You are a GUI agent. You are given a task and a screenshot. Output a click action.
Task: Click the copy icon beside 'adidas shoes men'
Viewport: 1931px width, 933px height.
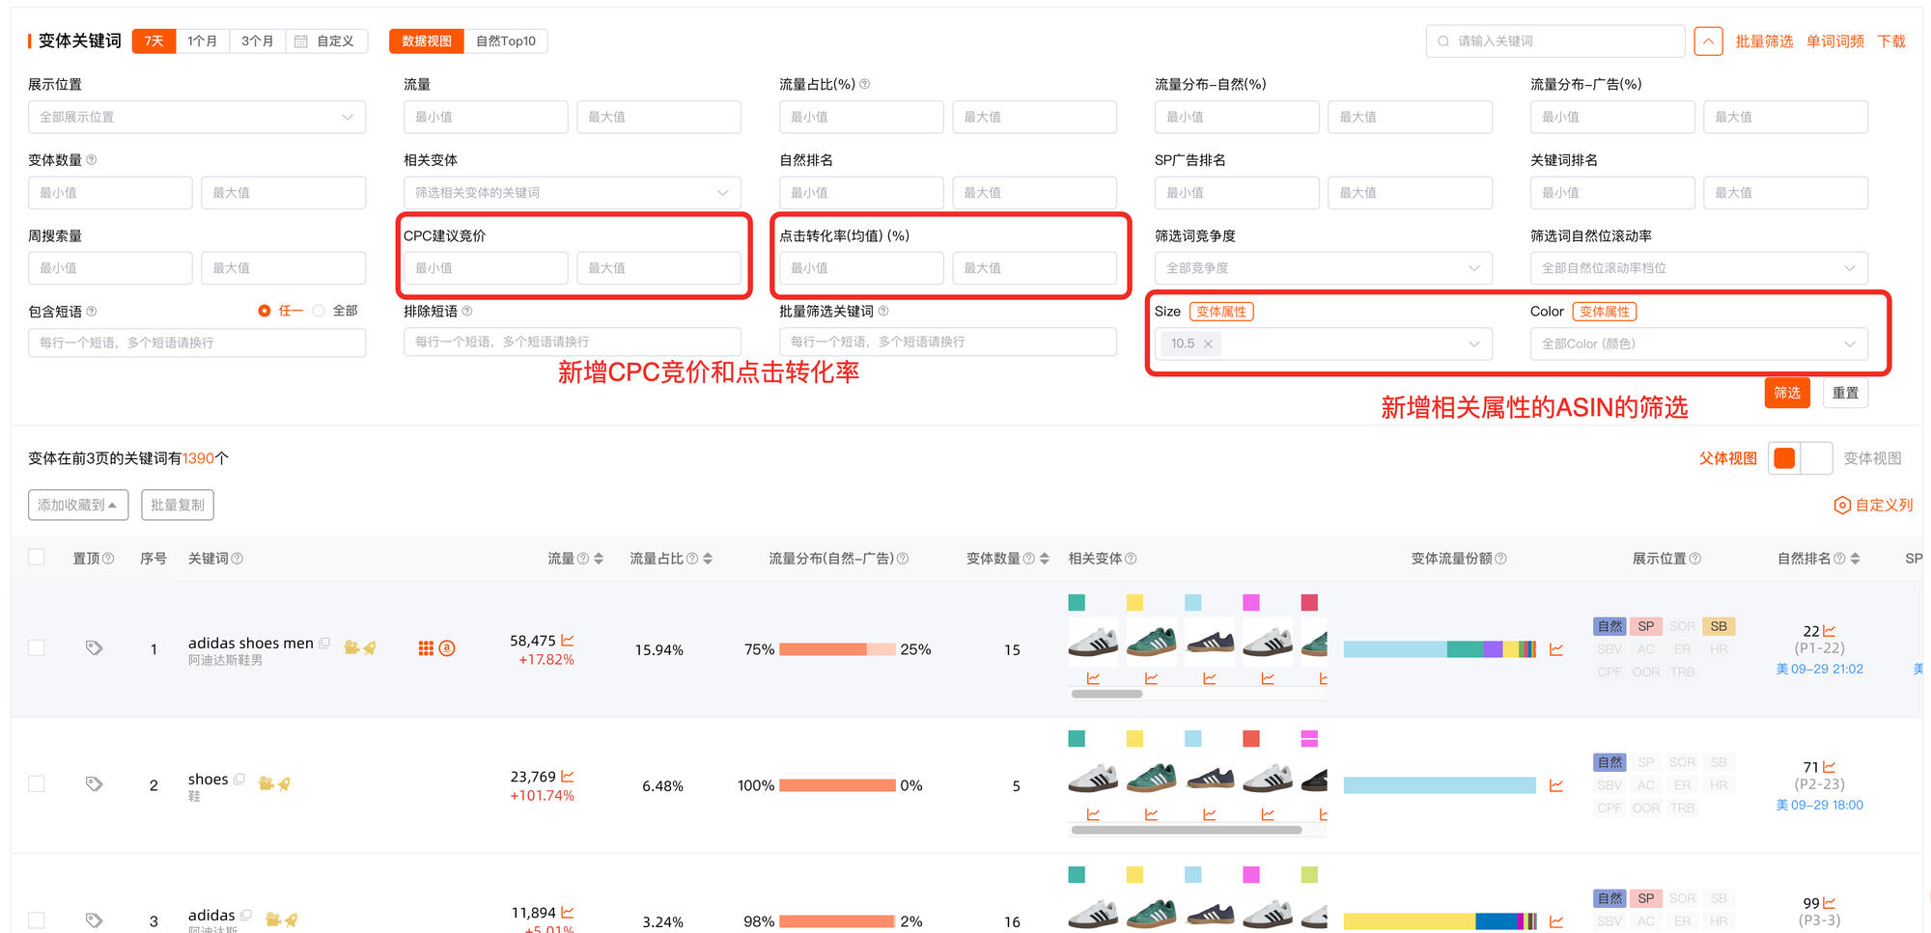tap(324, 643)
